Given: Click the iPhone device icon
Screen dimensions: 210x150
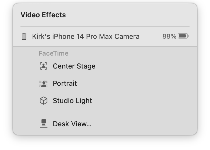Looking at the screenshot, I should tap(24, 36).
